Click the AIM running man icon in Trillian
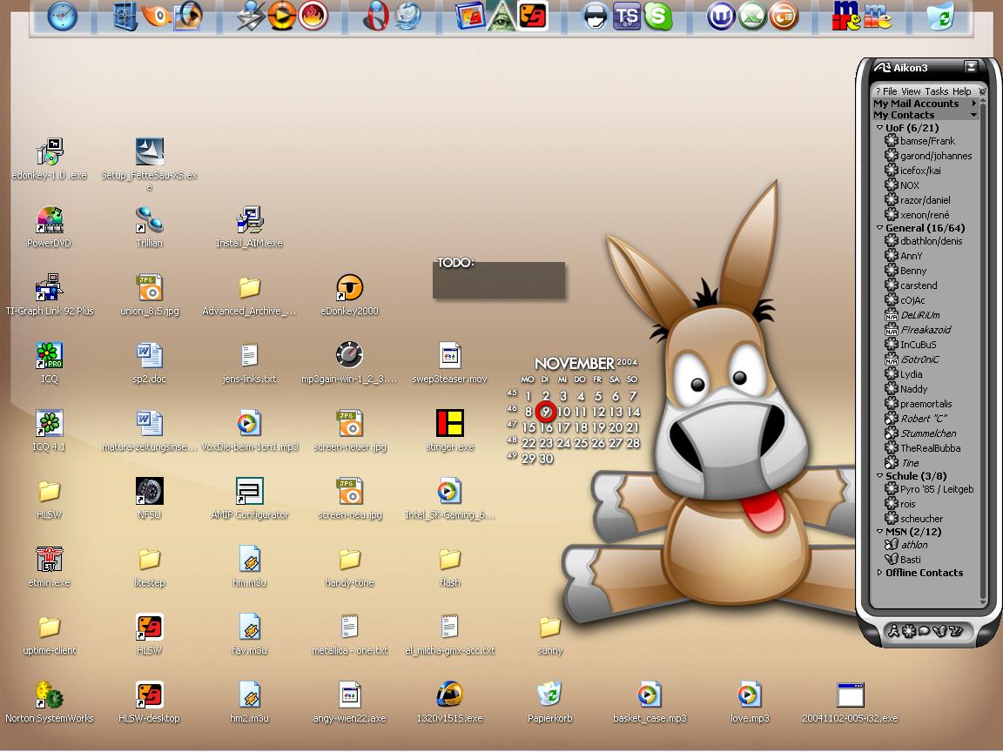1003x752 pixels. (x=893, y=631)
